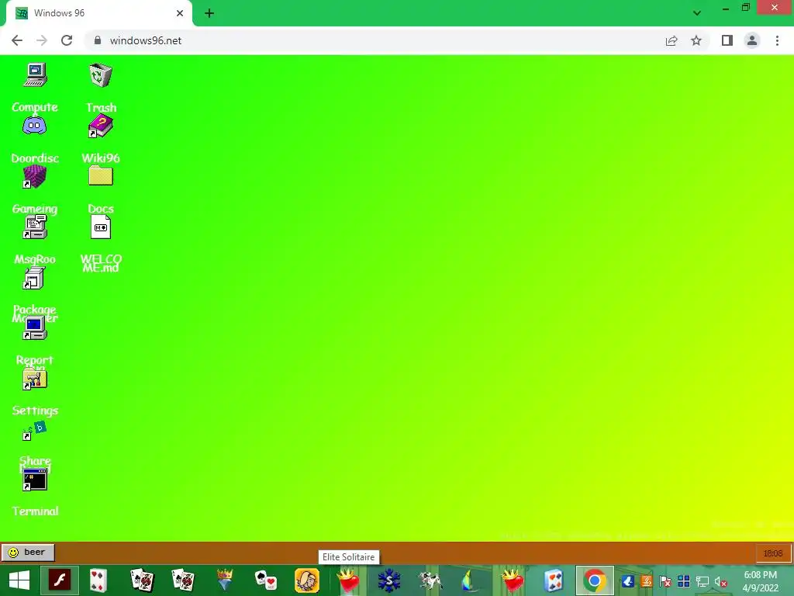This screenshot has height=596, width=794.
Task: Open the WELCOME.md markdown file icon
Action: tap(100, 227)
